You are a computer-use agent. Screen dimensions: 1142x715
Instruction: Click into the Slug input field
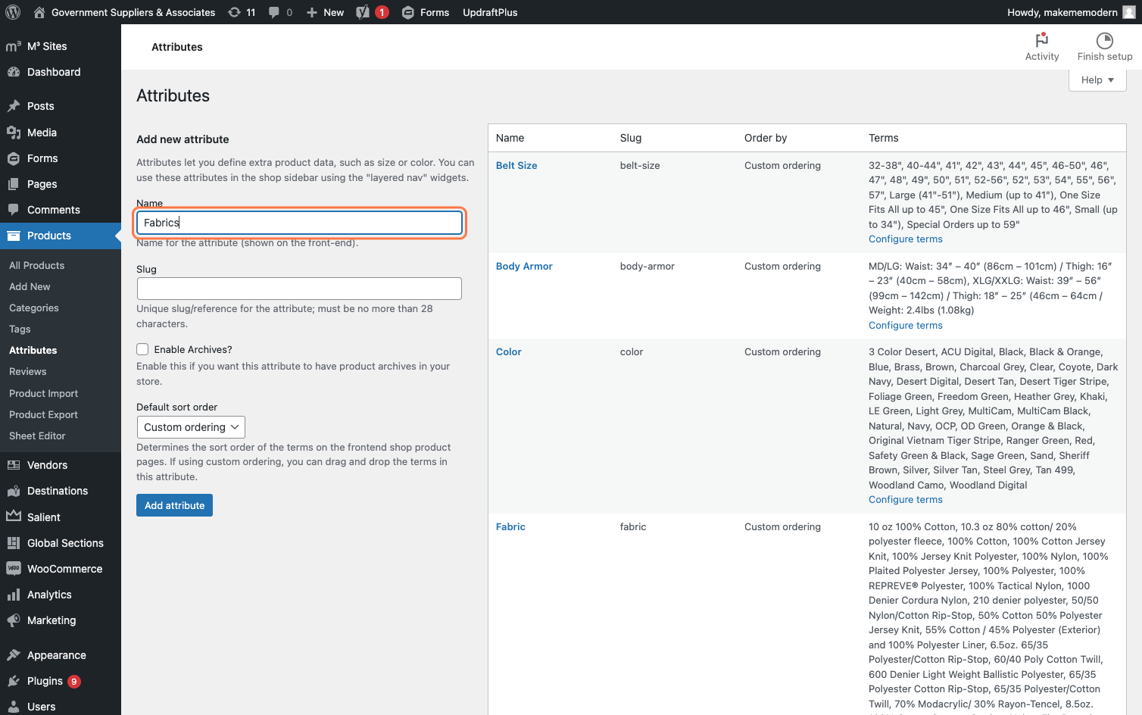[x=299, y=289]
